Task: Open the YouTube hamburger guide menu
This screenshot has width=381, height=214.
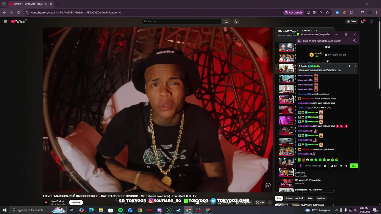Action: click(5, 21)
